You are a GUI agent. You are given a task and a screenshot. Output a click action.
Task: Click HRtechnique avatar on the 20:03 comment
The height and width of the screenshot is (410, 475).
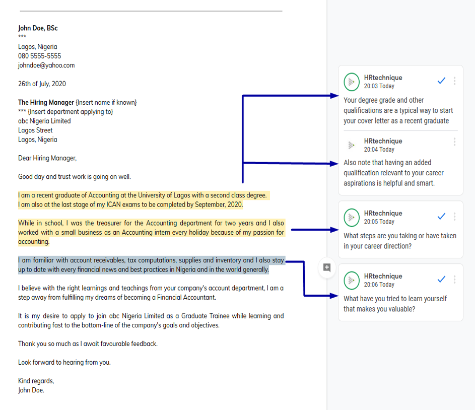tap(352, 82)
